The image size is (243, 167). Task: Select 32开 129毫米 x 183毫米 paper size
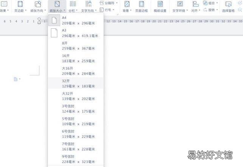pyautogui.click(x=76, y=83)
